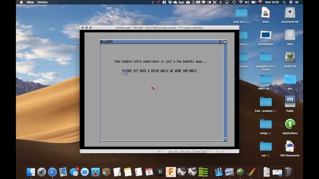
Task: Show the Wed 18:59 clock menu
Action: [272, 2]
